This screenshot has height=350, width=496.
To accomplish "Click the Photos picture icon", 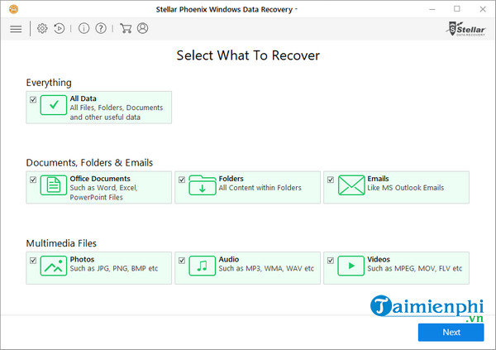I will pyautogui.click(x=54, y=266).
